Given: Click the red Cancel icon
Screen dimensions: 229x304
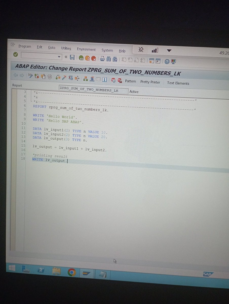Looking at the screenshot, I should pos(93,59).
